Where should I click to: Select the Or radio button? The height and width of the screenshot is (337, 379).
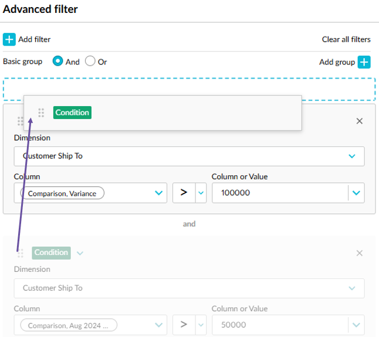click(x=90, y=61)
